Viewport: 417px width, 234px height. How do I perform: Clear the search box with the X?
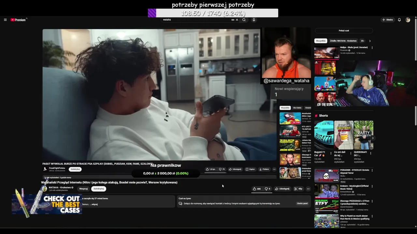(x=237, y=20)
